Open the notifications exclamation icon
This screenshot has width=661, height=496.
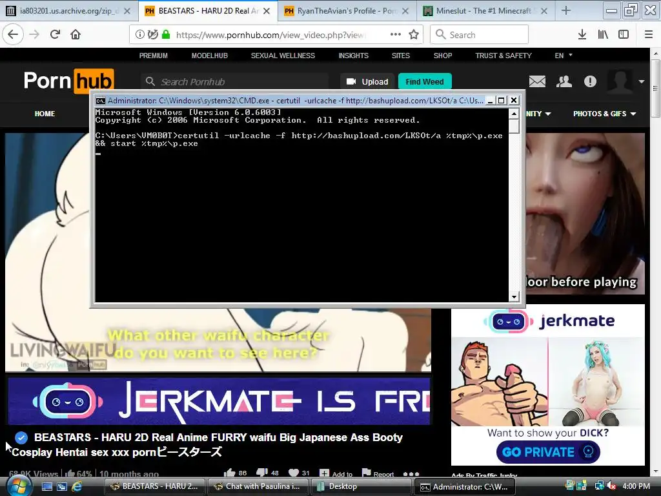click(x=590, y=81)
